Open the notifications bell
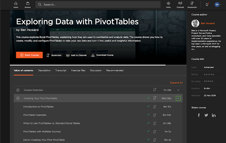Viewport: 226px width, 143px height. 207,5
